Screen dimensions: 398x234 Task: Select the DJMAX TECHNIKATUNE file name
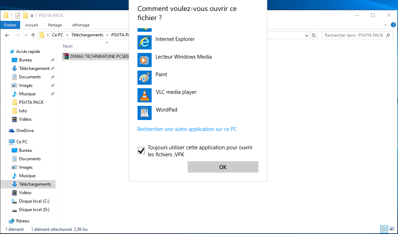[x=100, y=56]
